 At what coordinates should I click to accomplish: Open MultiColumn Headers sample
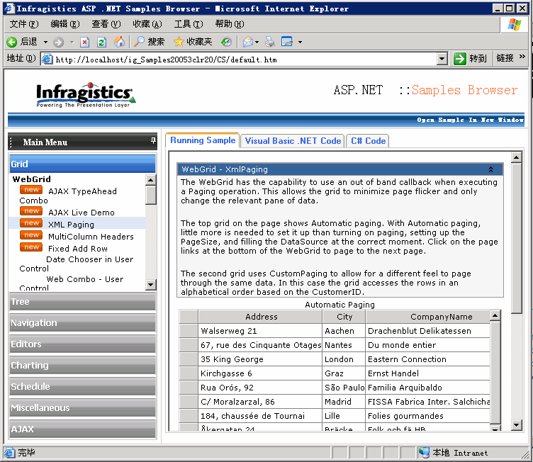91,237
